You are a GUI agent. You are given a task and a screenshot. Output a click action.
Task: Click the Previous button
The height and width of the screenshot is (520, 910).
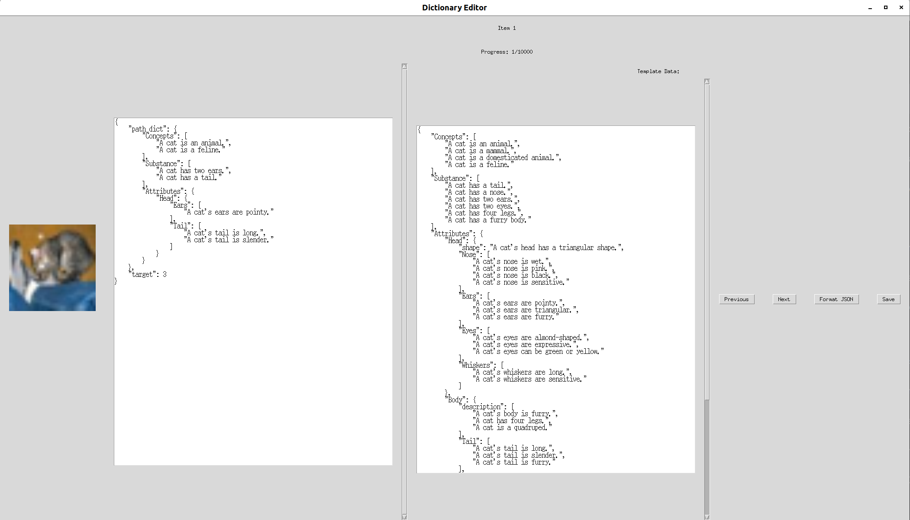click(x=736, y=299)
